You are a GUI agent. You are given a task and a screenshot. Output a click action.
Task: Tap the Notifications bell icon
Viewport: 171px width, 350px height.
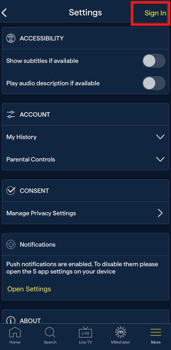(11, 244)
